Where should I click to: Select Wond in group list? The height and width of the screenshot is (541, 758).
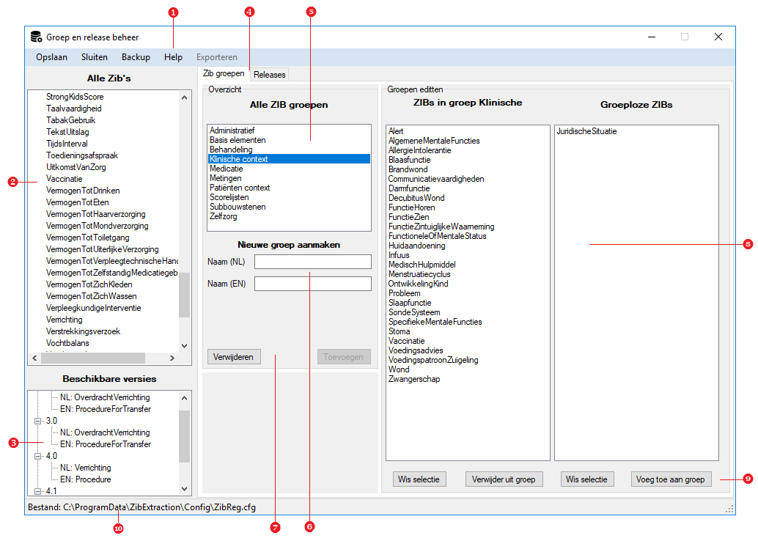[x=399, y=370]
